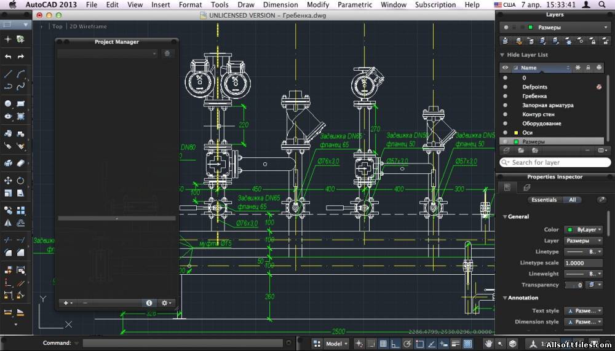Collapse the Annotation section
Viewport: 615px width, 351px height.
505,298
